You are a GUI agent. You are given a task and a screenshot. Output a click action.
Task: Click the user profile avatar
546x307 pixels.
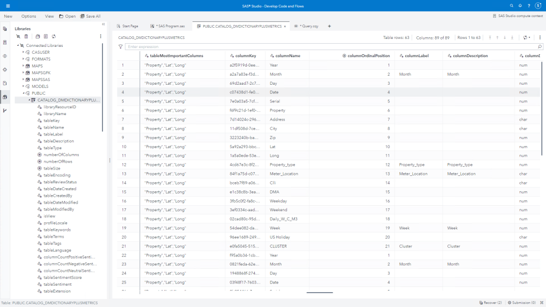click(539, 5)
